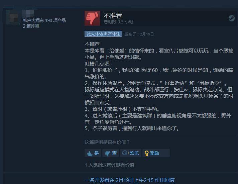Mark the review as 欢乐 (funny)

(x=131, y=153)
